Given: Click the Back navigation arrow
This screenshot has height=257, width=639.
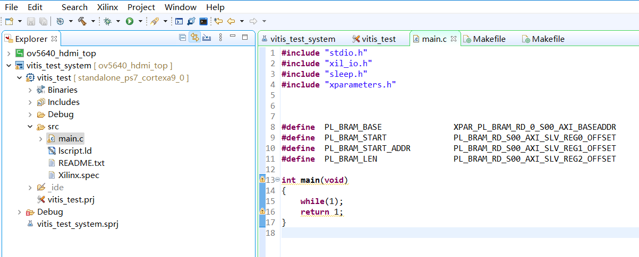Looking at the screenshot, I should click(231, 21).
